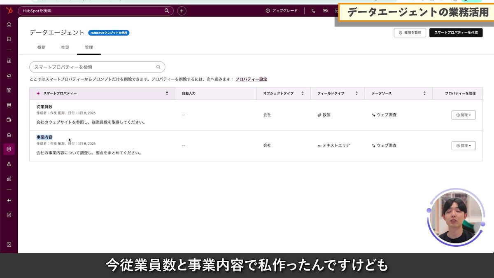Open the Home icon in the sidebar
Image resolution: width=494 pixels, height=278 pixels.
(x=9, y=24)
